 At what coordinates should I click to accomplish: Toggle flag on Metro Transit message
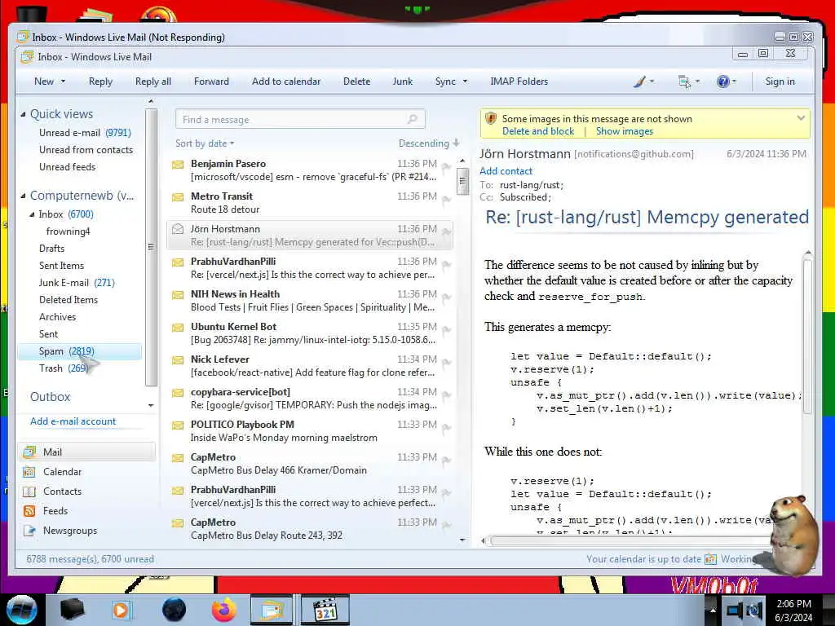tap(446, 200)
